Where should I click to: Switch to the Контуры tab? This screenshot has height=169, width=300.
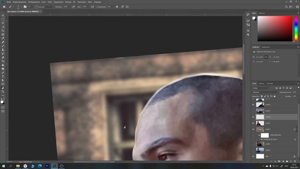point(270,84)
